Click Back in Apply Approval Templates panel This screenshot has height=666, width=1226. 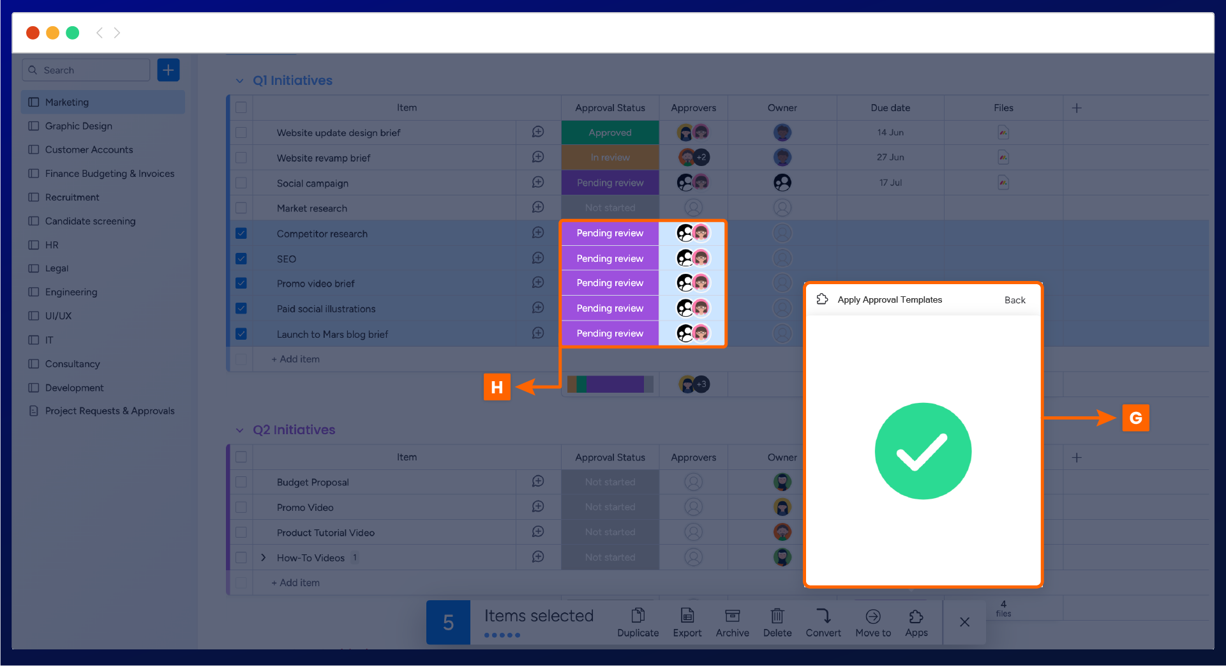click(x=1014, y=300)
